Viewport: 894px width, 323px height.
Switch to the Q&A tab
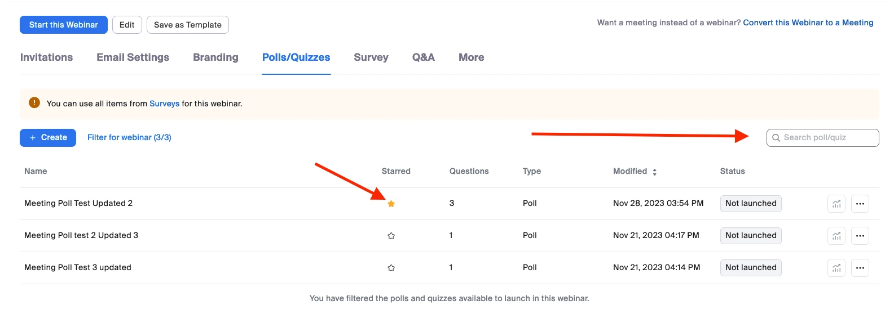point(424,57)
